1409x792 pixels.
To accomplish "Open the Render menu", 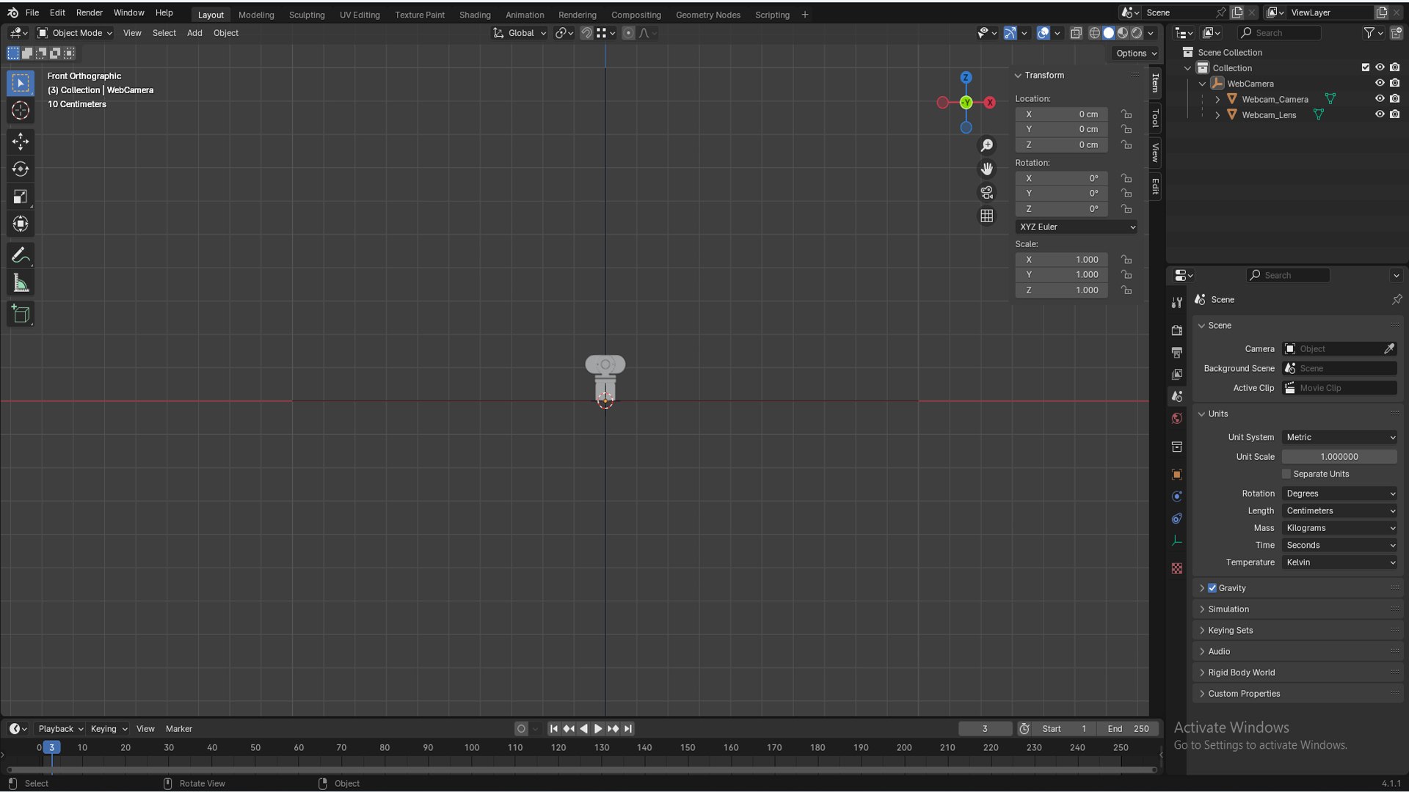I will click(90, 12).
